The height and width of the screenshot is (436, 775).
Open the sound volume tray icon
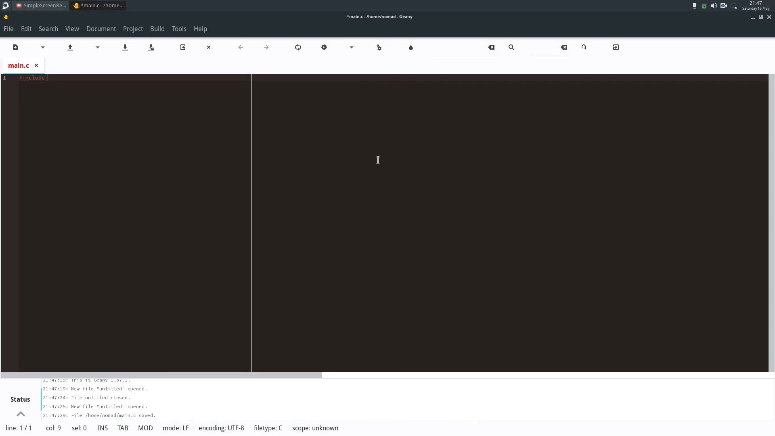(x=714, y=5)
